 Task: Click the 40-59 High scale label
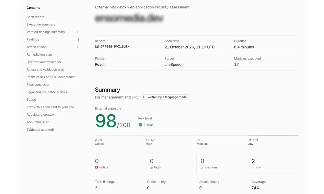(150, 142)
